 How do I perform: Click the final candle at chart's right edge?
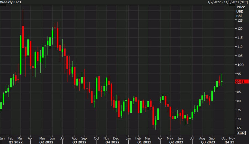pyautogui.click(x=222, y=82)
